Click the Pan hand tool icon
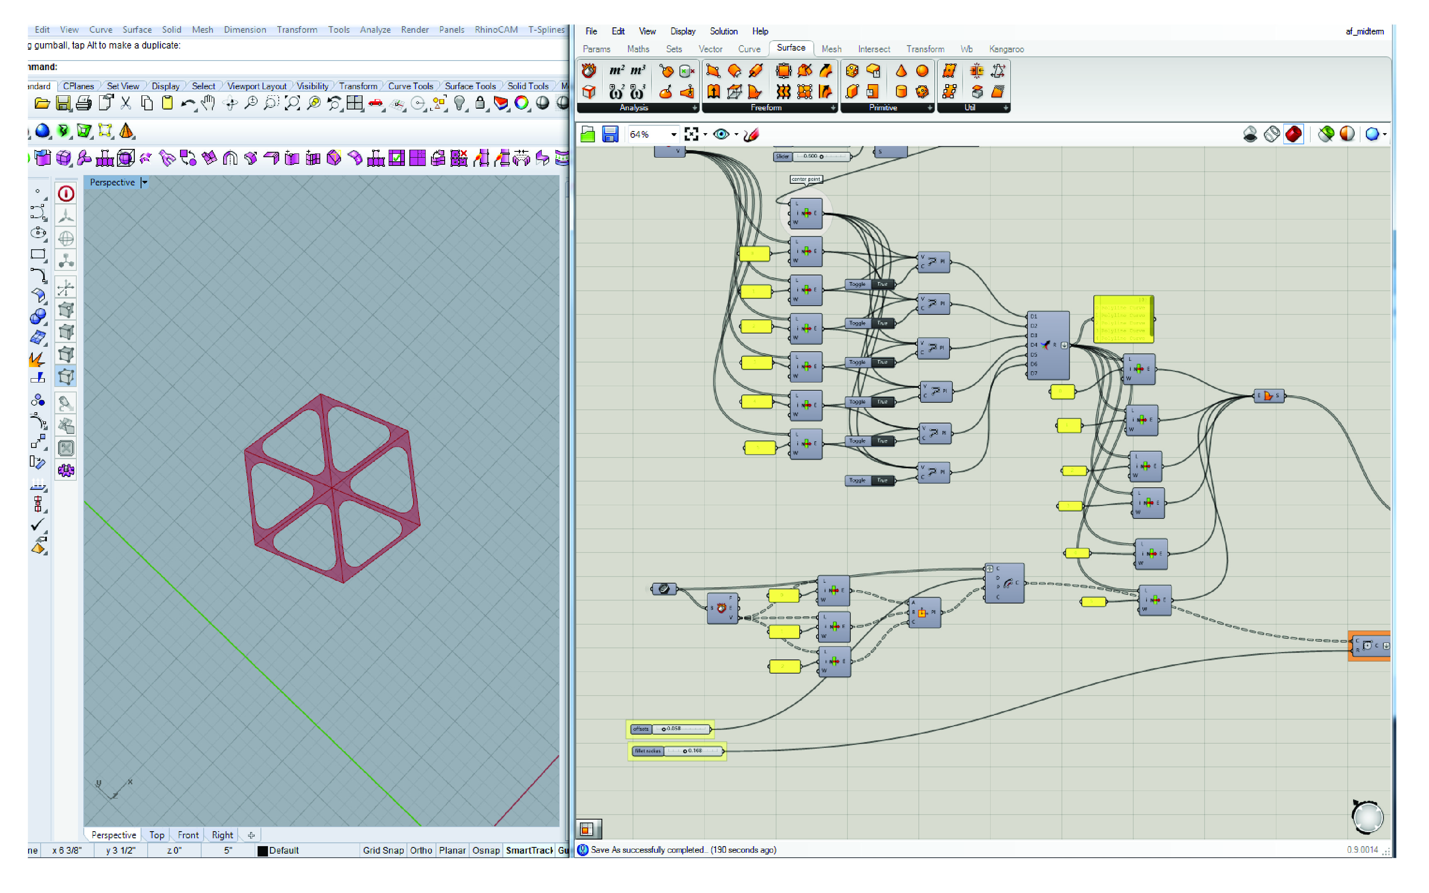 [x=208, y=103]
